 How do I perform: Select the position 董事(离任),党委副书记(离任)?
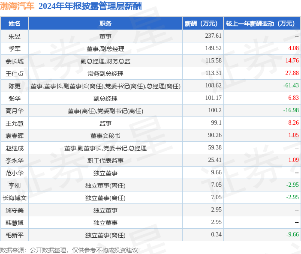click(105, 111)
